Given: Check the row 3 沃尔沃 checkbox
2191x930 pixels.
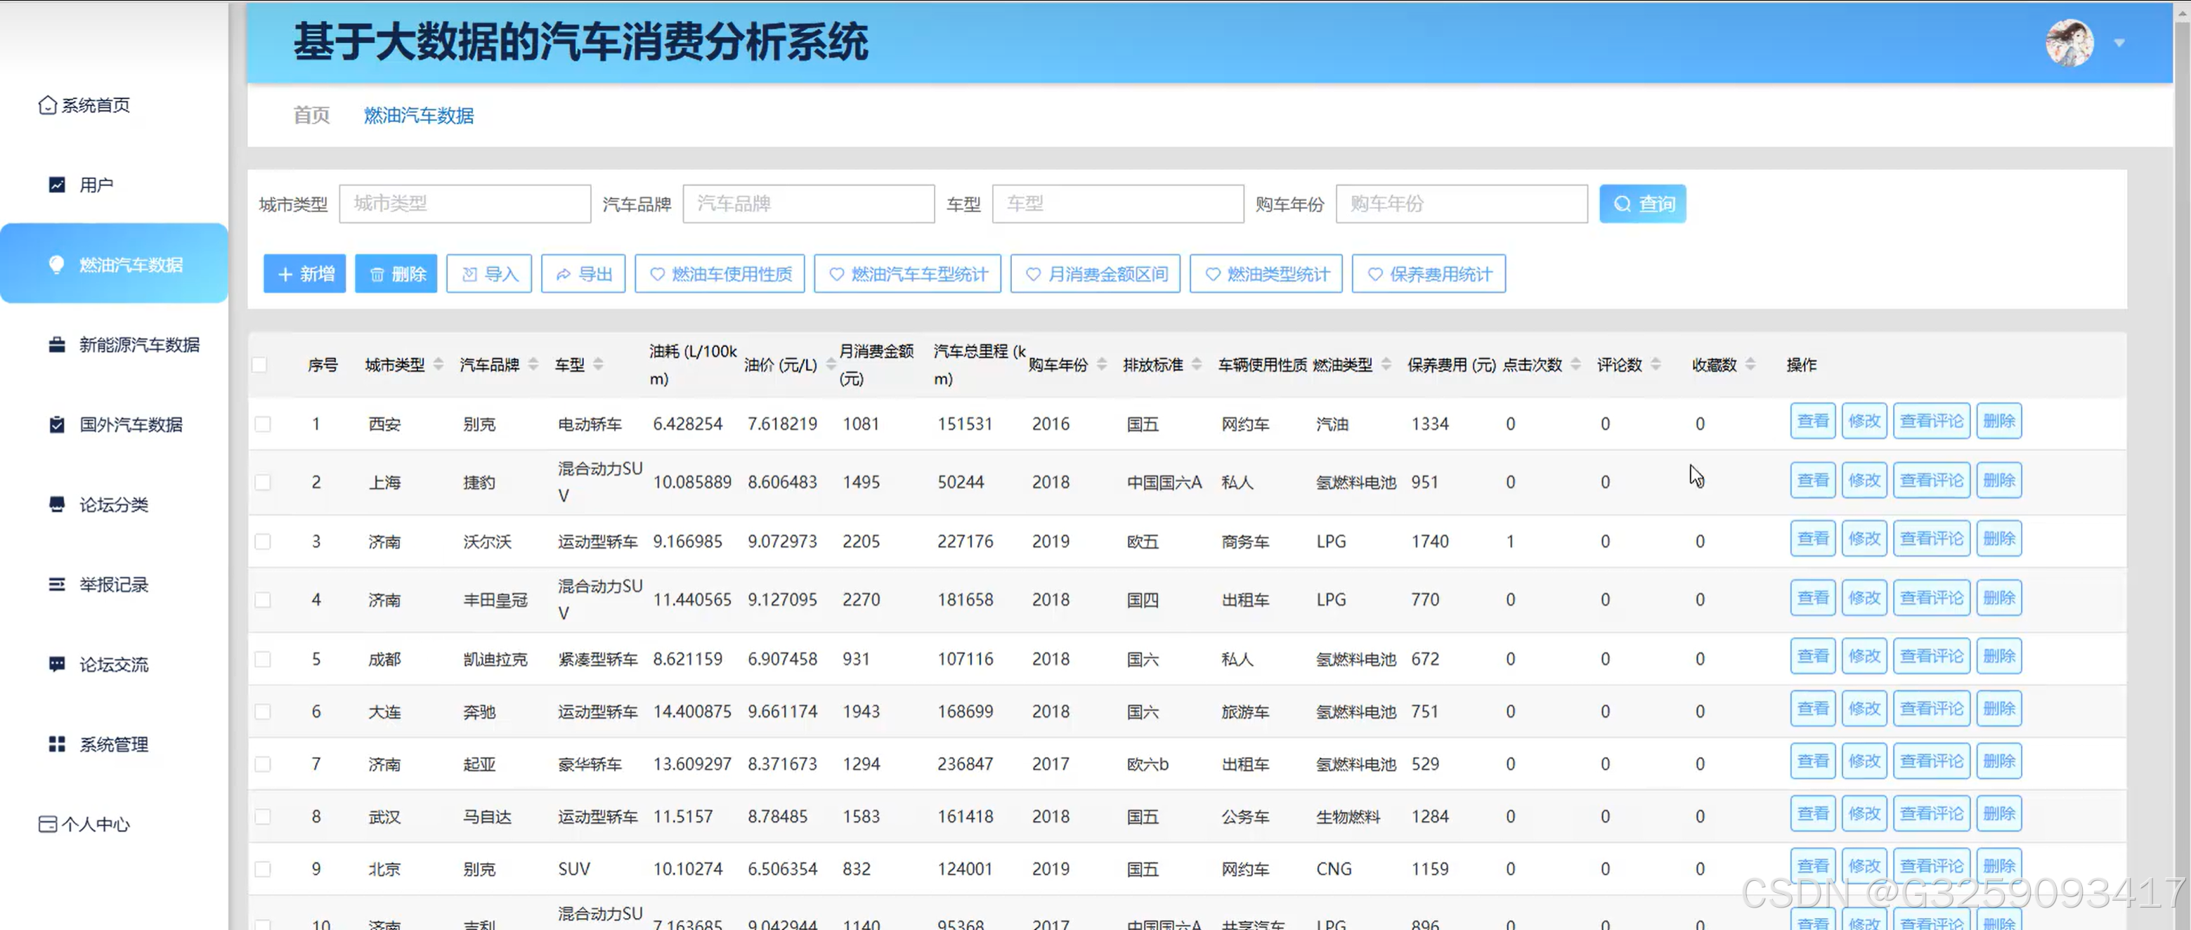Looking at the screenshot, I should point(263,542).
